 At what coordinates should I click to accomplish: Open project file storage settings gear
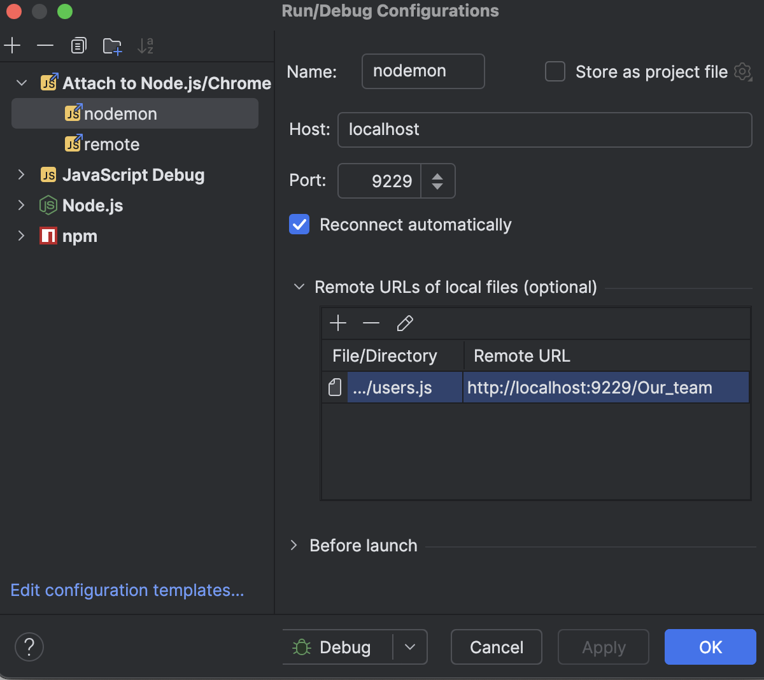pyautogui.click(x=742, y=72)
